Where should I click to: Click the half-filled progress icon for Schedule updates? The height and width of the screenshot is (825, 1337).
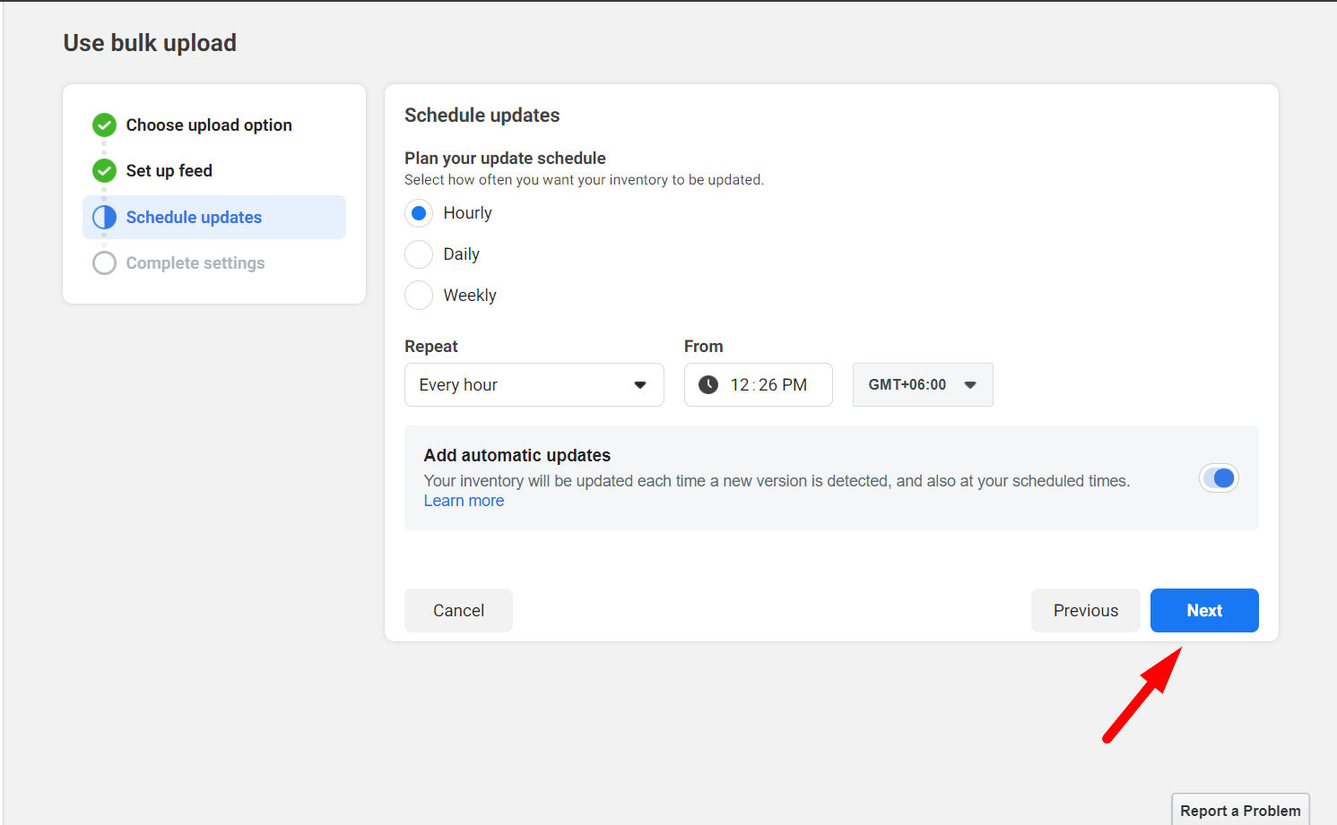tap(104, 217)
